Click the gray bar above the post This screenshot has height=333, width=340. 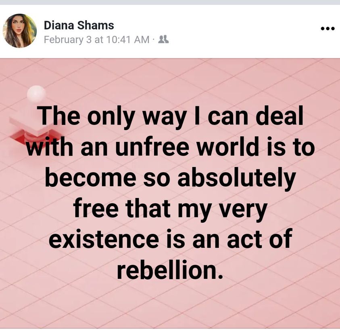coord(170,2)
